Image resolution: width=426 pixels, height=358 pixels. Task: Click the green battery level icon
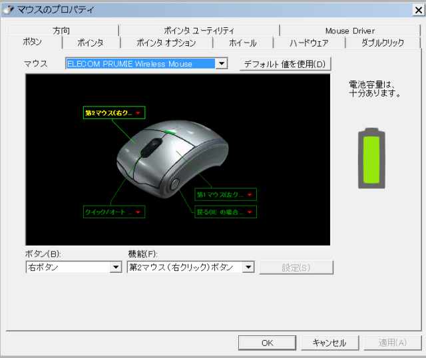[371, 158]
